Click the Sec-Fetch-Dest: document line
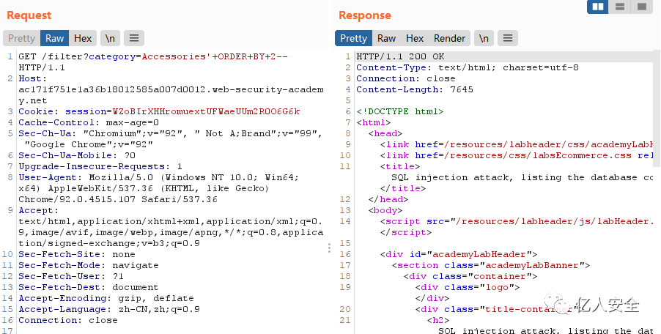Image resolution: width=661 pixels, height=334 pixels. tap(89, 287)
